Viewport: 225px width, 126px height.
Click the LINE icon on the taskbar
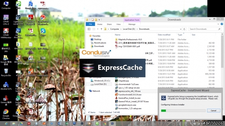97,124
